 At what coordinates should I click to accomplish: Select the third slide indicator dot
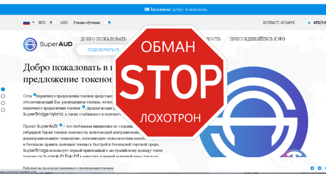pyautogui.click(x=3, y=103)
